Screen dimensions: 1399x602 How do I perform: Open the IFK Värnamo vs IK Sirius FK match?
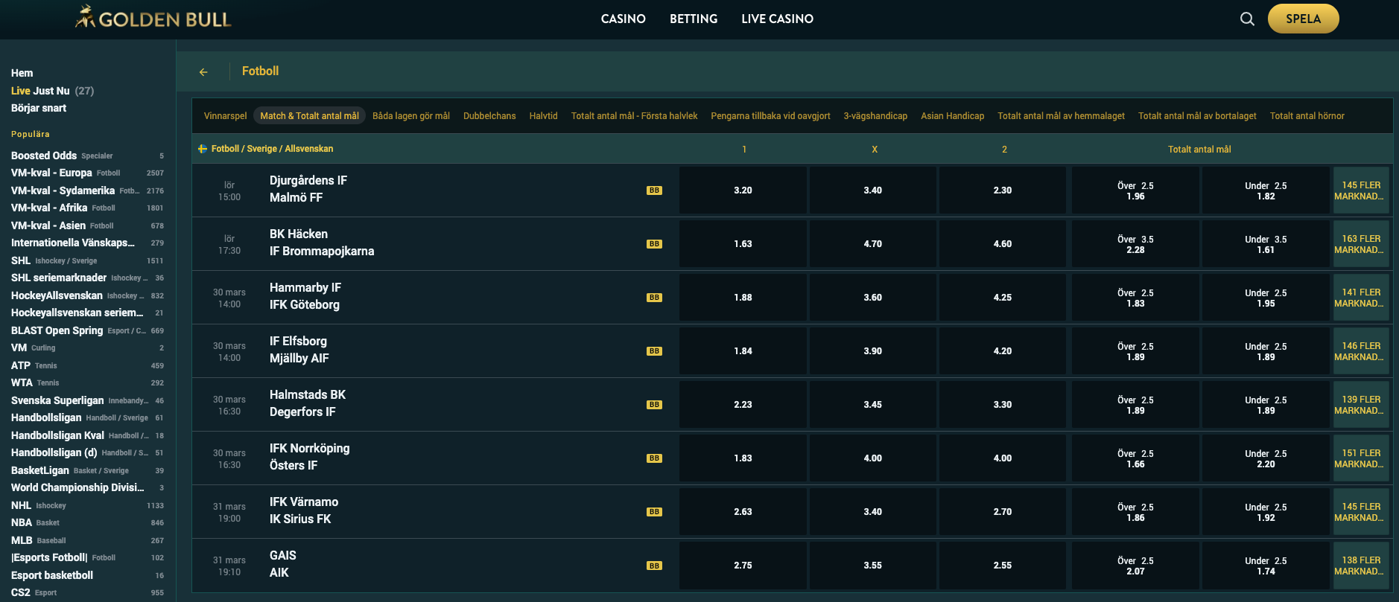304,510
